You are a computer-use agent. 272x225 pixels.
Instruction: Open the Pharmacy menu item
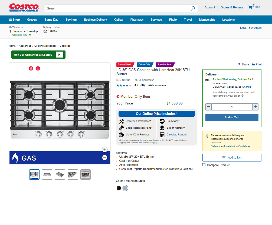(137, 20)
